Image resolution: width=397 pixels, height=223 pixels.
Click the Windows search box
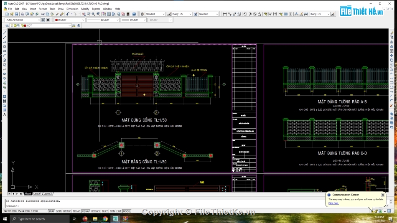pos(40,219)
